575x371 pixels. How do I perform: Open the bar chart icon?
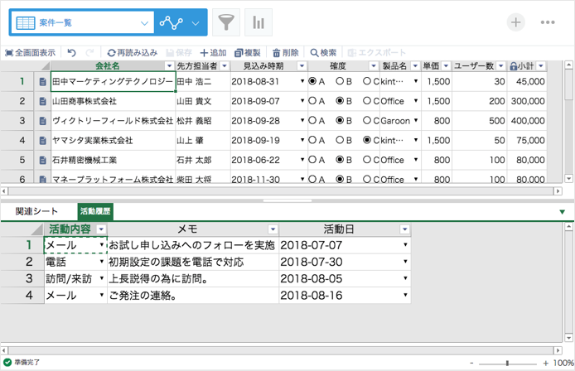260,23
